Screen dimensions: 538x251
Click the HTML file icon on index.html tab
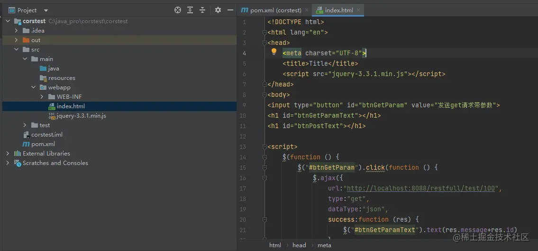(x=319, y=10)
